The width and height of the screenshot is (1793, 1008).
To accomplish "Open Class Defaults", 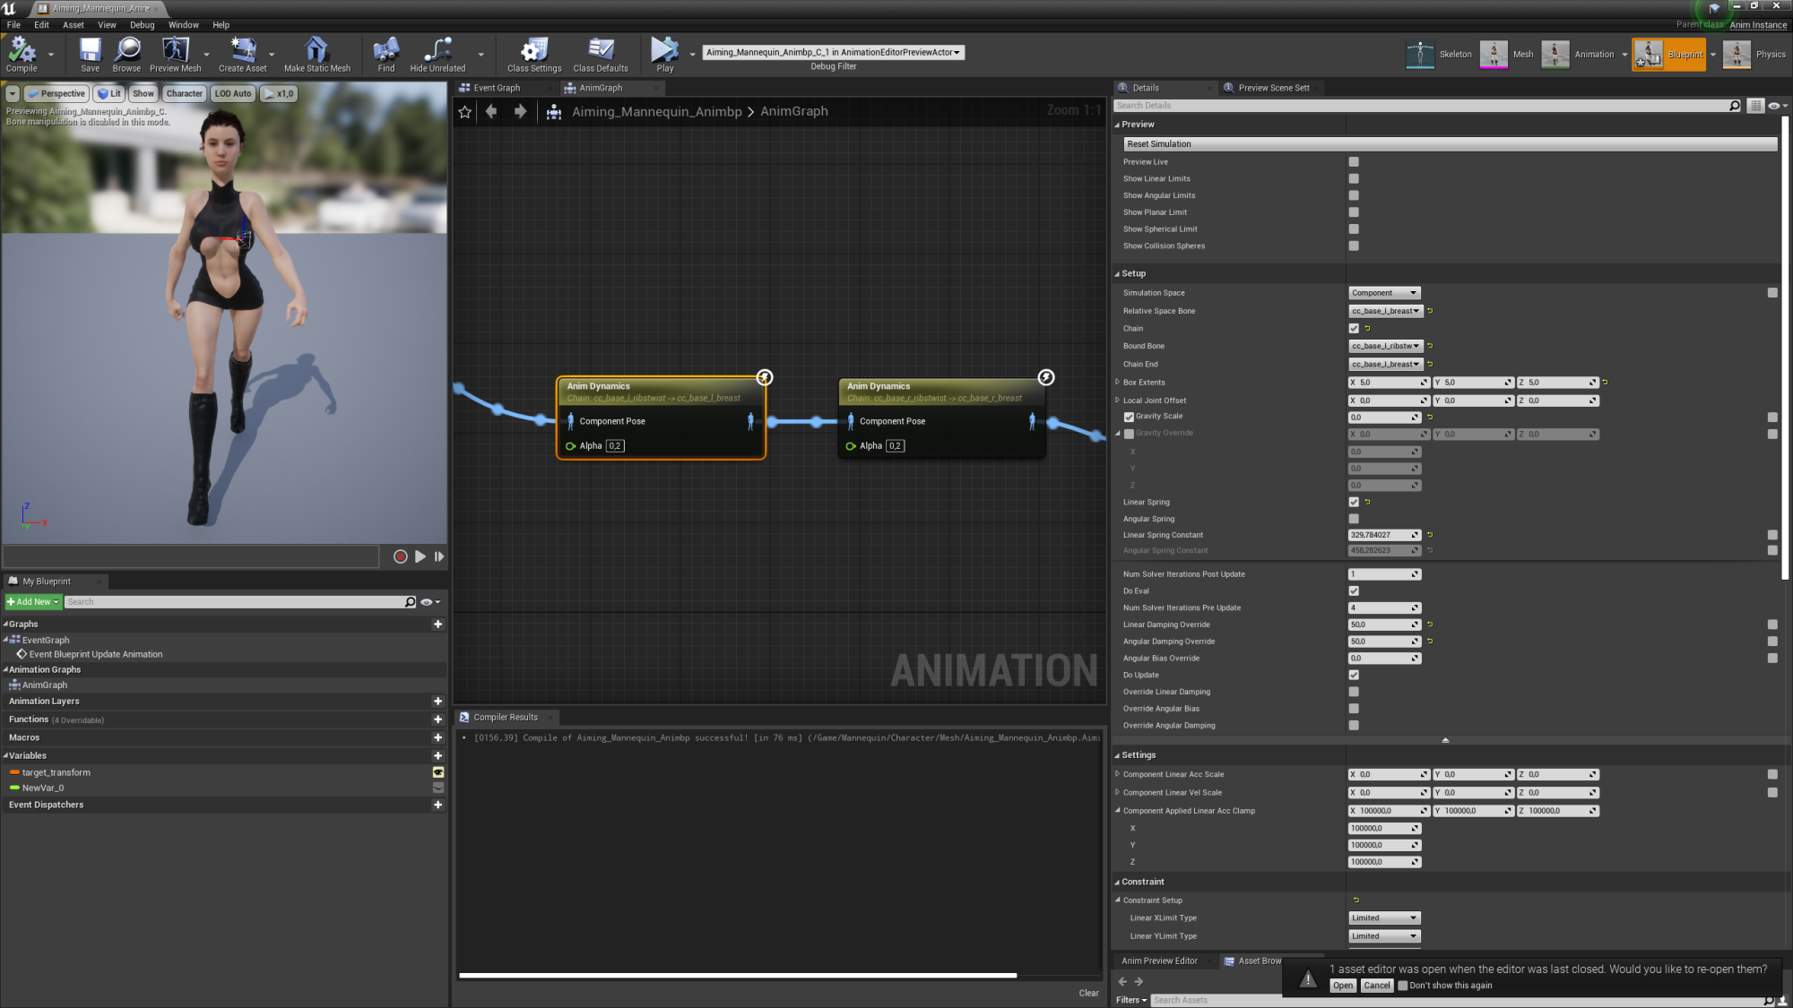I will pyautogui.click(x=601, y=54).
